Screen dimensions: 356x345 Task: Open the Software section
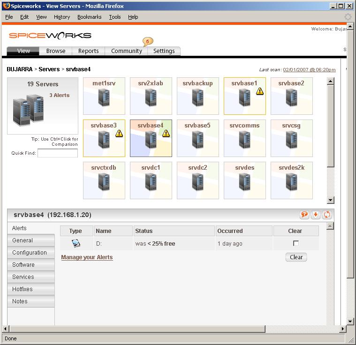tap(31, 265)
